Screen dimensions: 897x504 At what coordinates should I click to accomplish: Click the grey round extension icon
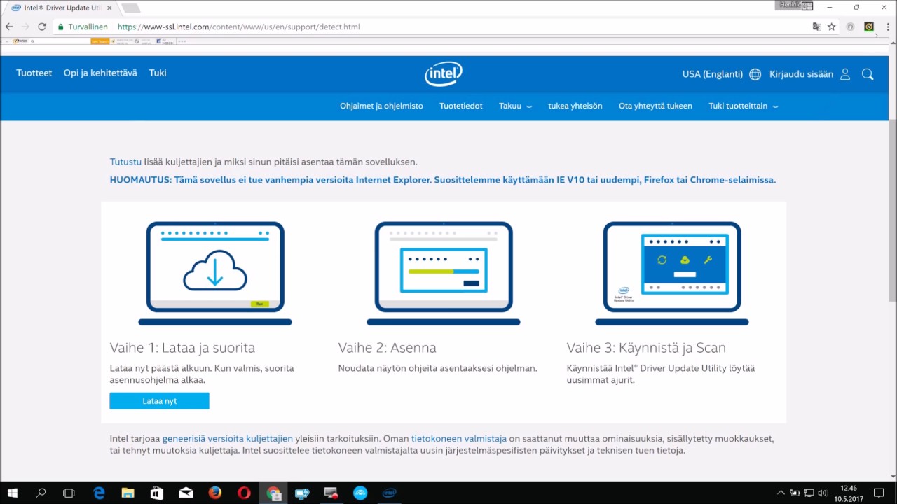(x=850, y=27)
